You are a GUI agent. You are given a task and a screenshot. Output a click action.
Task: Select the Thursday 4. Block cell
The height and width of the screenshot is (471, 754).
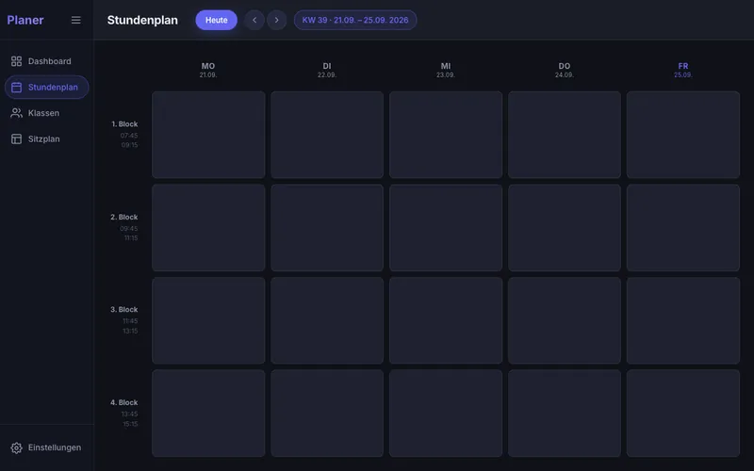click(x=565, y=414)
